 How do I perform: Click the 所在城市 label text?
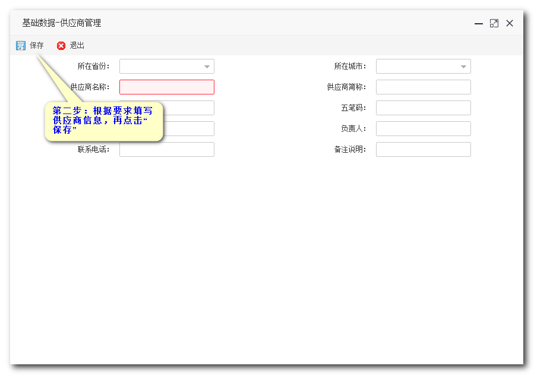coord(350,67)
